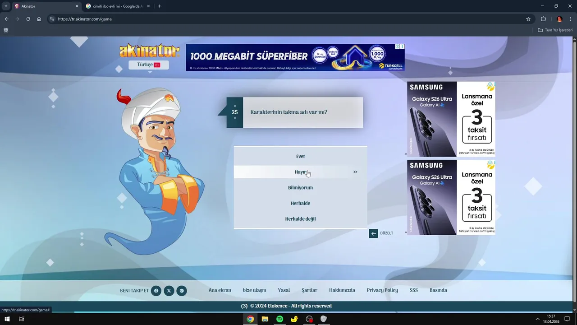Switch to the cimilli ibo Google tab
The height and width of the screenshot is (325, 577).
[118, 6]
